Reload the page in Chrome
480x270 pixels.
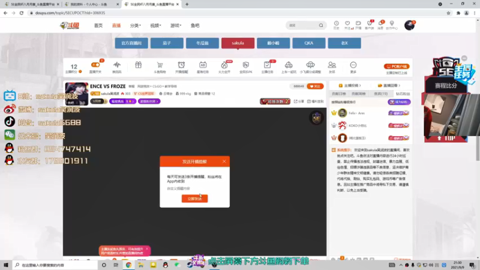pyautogui.click(x=22, y=13)
